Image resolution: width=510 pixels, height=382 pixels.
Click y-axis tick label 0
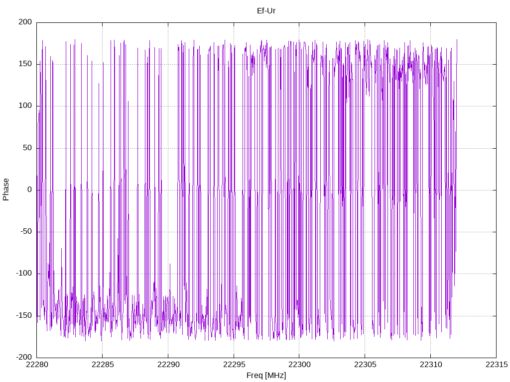click(29, 190)
